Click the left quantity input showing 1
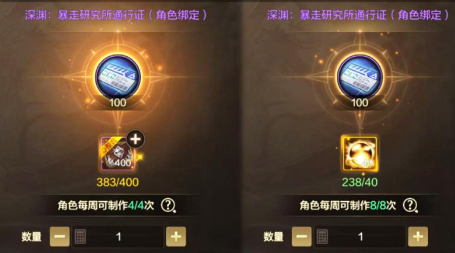This screenshot has width=455, height=253. pyautogui.click(x=118, y=237)
